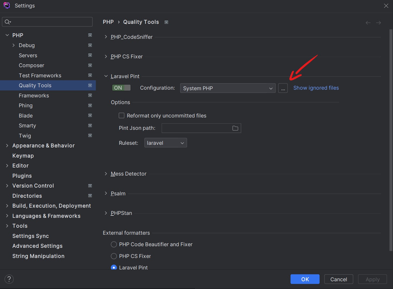Toggle Laravel Pint ON switch

pos(121,88)
